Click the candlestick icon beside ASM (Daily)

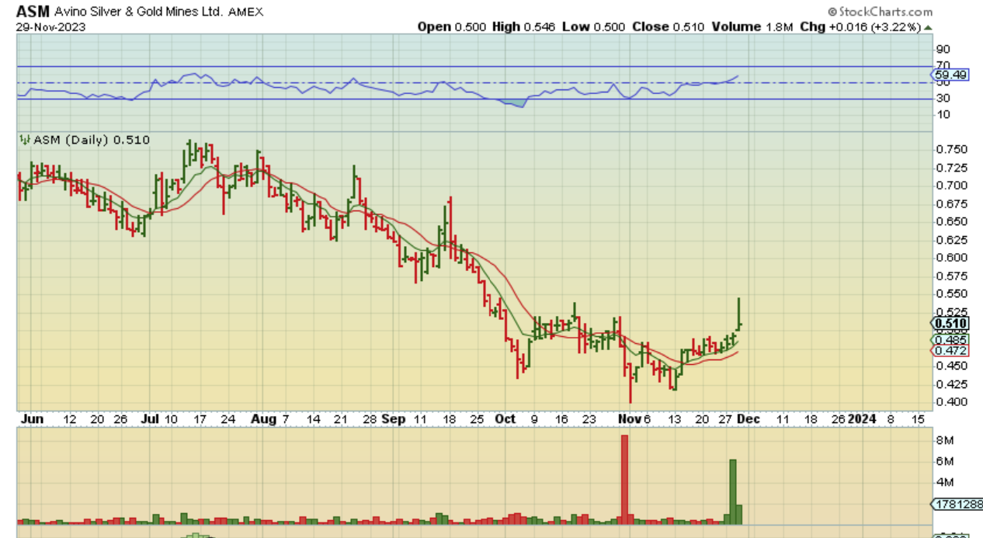24,140
